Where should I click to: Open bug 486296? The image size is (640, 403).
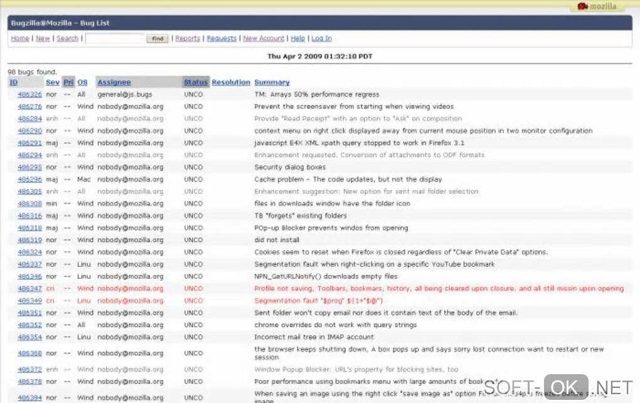coord(29,179)
